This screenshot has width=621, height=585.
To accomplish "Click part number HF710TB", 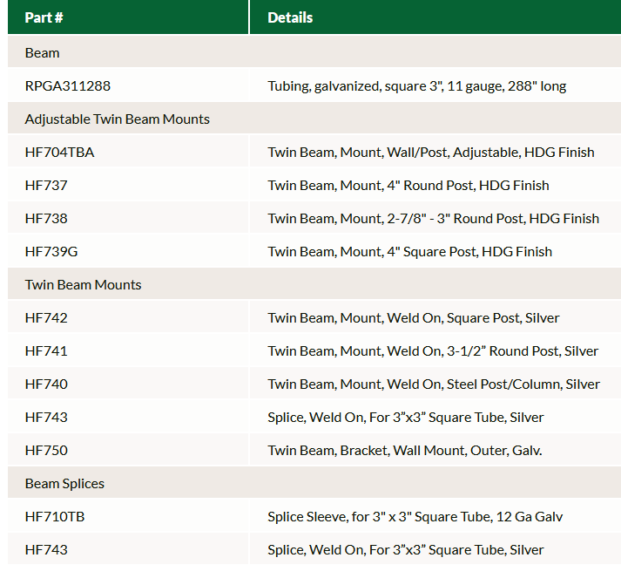I will tap(55, 516).
